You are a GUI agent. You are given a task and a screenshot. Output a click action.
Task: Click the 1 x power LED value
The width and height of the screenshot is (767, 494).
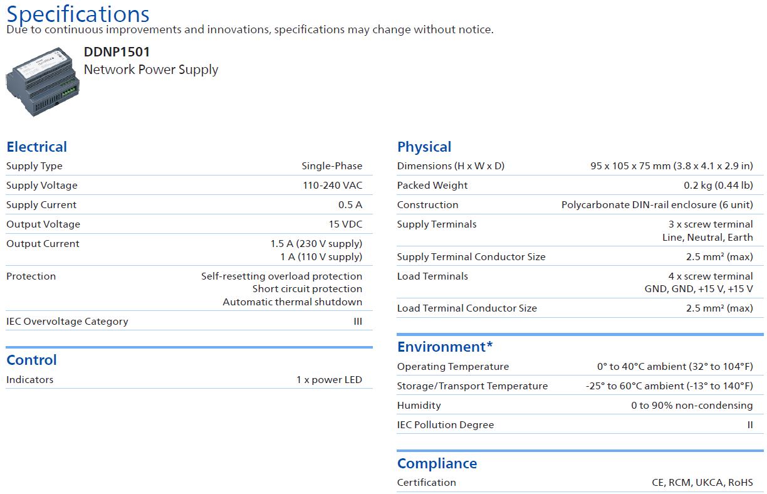(329, 380)
